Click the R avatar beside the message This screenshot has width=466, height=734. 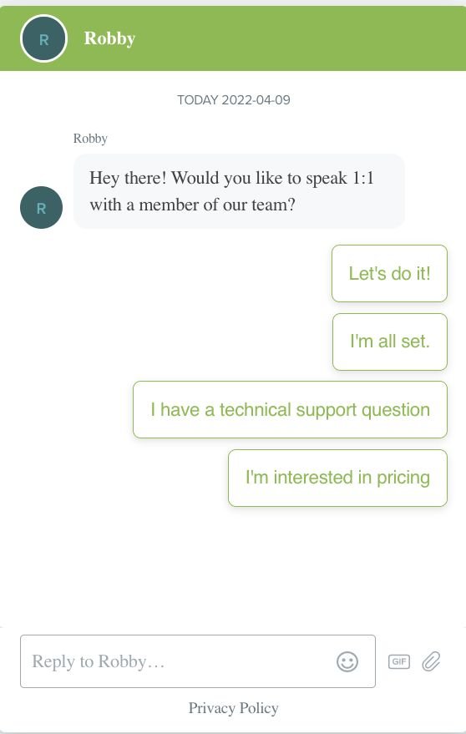[41, 207]
